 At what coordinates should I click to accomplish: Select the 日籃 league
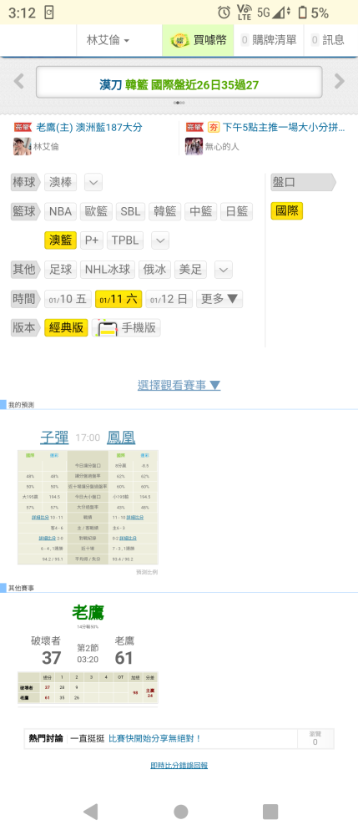(x=236, y=211)
